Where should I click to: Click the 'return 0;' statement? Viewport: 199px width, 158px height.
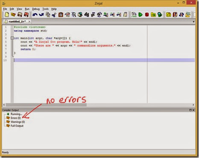click(x=28, y=49)
